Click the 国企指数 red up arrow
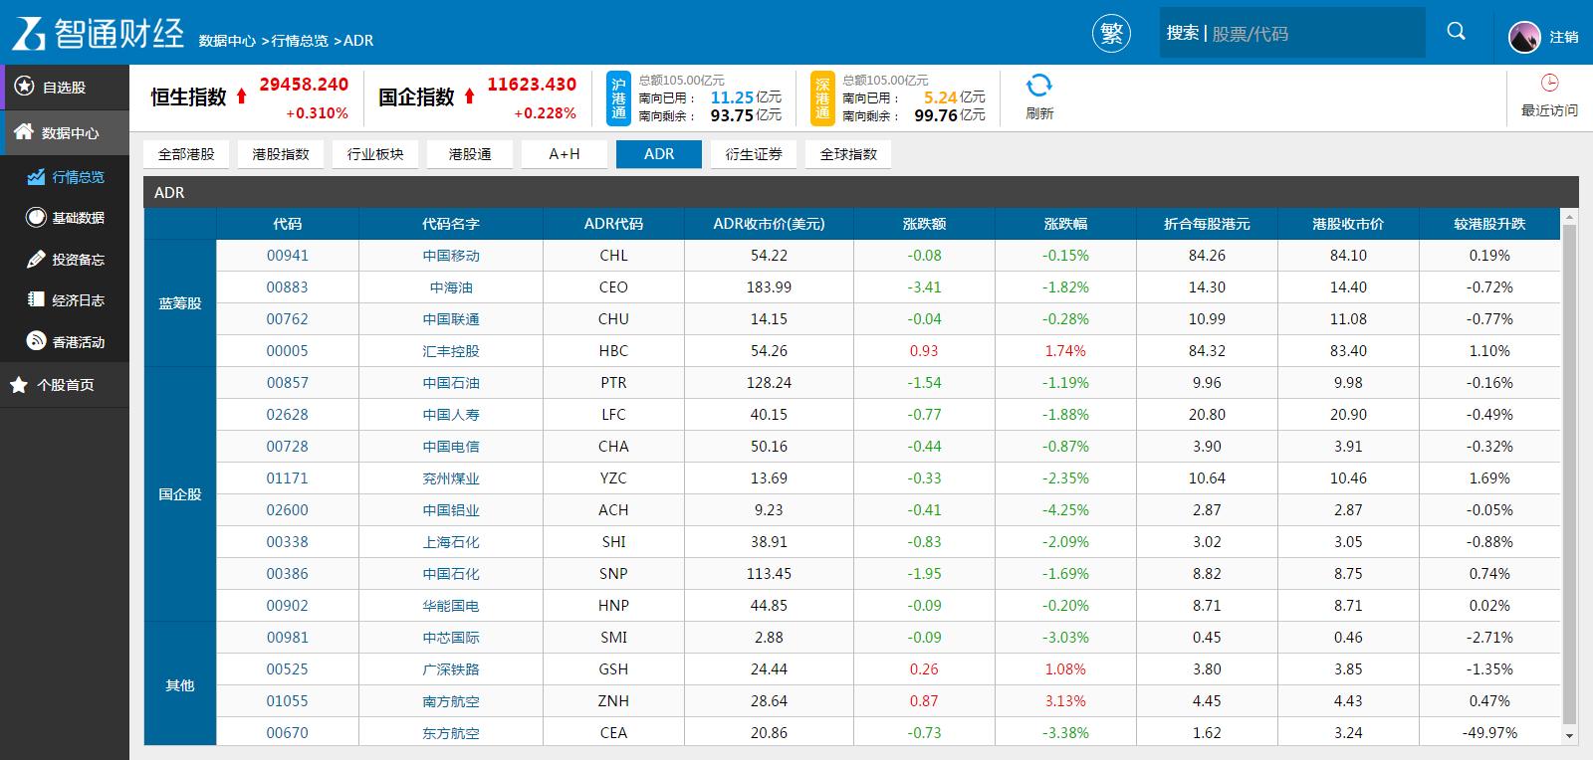The height and width of the screenshot is (760, 1593). click(469, 96)
